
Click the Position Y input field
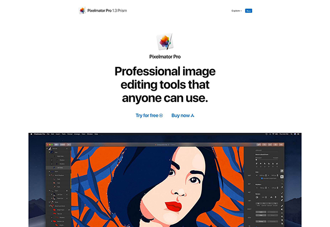(x=274, y=188)
